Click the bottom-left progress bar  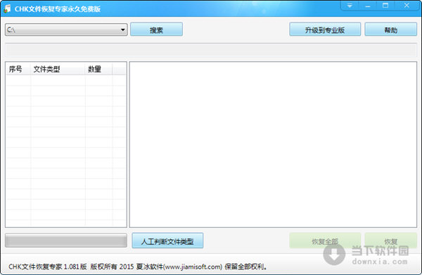coord(66,241)
